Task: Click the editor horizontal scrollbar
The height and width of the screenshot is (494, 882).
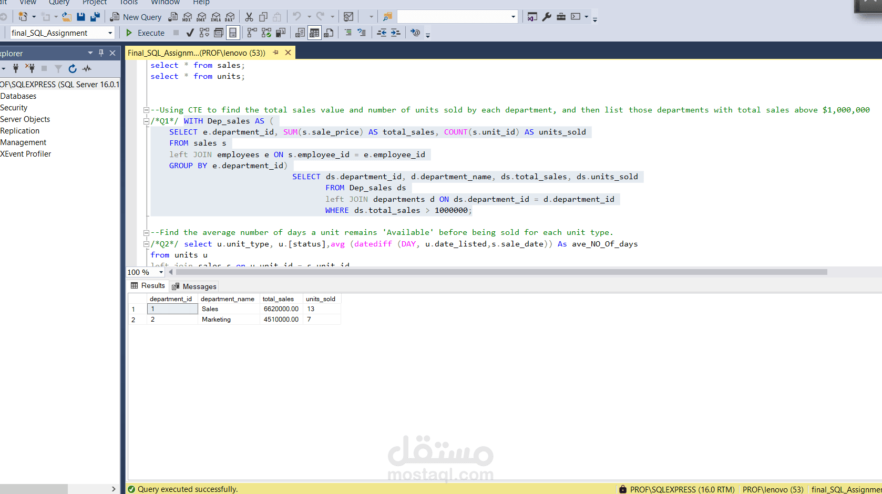Action: click(x=501, y=272)
